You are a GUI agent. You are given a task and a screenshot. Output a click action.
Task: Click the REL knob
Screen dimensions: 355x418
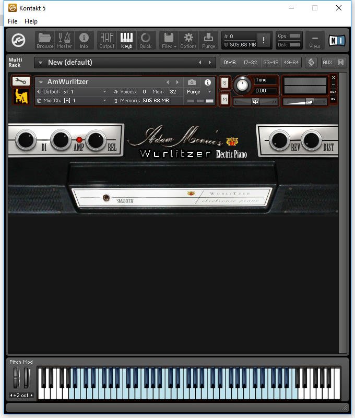coord(96,140)
